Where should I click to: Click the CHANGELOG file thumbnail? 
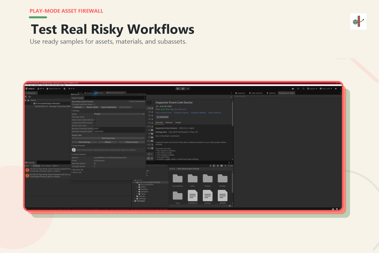(192, 196)
